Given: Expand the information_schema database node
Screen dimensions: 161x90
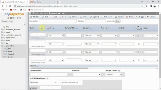Looking at the screenshot, I should tap(2, 29).
